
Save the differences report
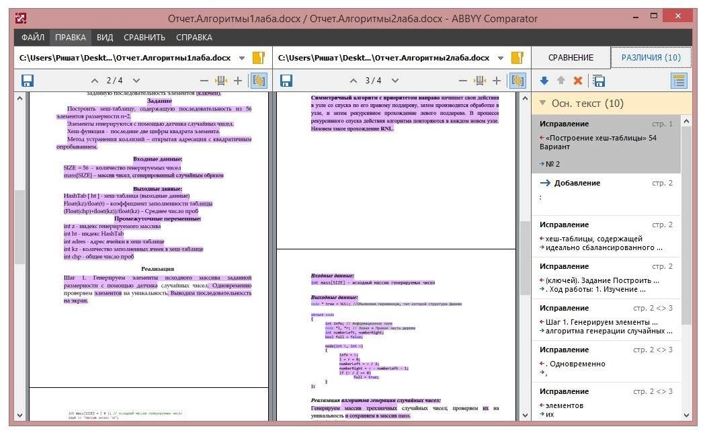599,81
